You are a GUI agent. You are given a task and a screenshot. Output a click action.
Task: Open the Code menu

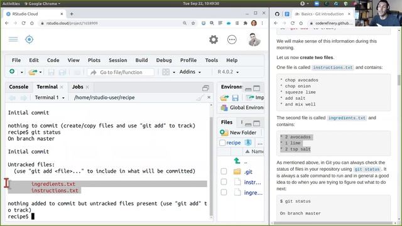coord(53,60)
